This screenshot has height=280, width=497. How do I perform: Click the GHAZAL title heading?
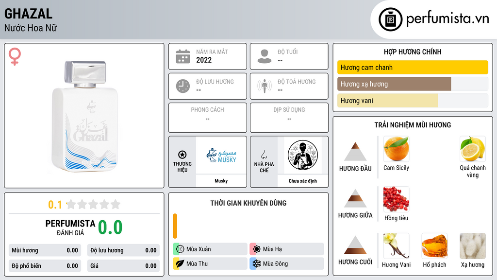28,14
